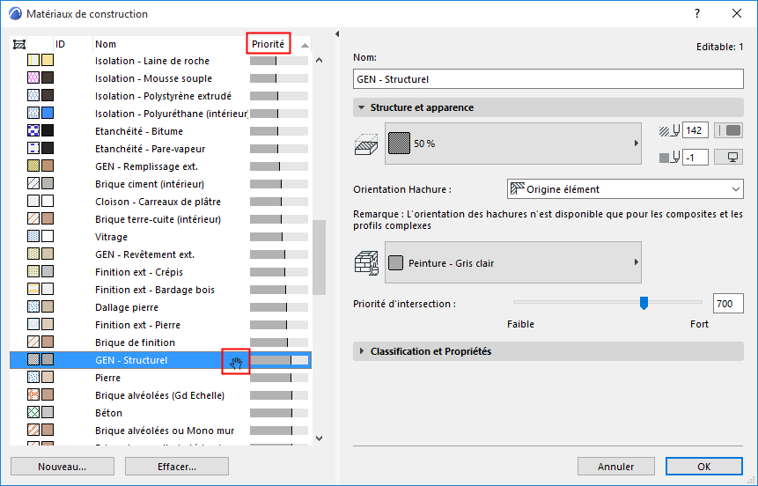Image resolution: width=758 pixels, height=486 pixels.
Task: Click the fill icon of Finition ext - Bardage bois
Action: [33, 289]
